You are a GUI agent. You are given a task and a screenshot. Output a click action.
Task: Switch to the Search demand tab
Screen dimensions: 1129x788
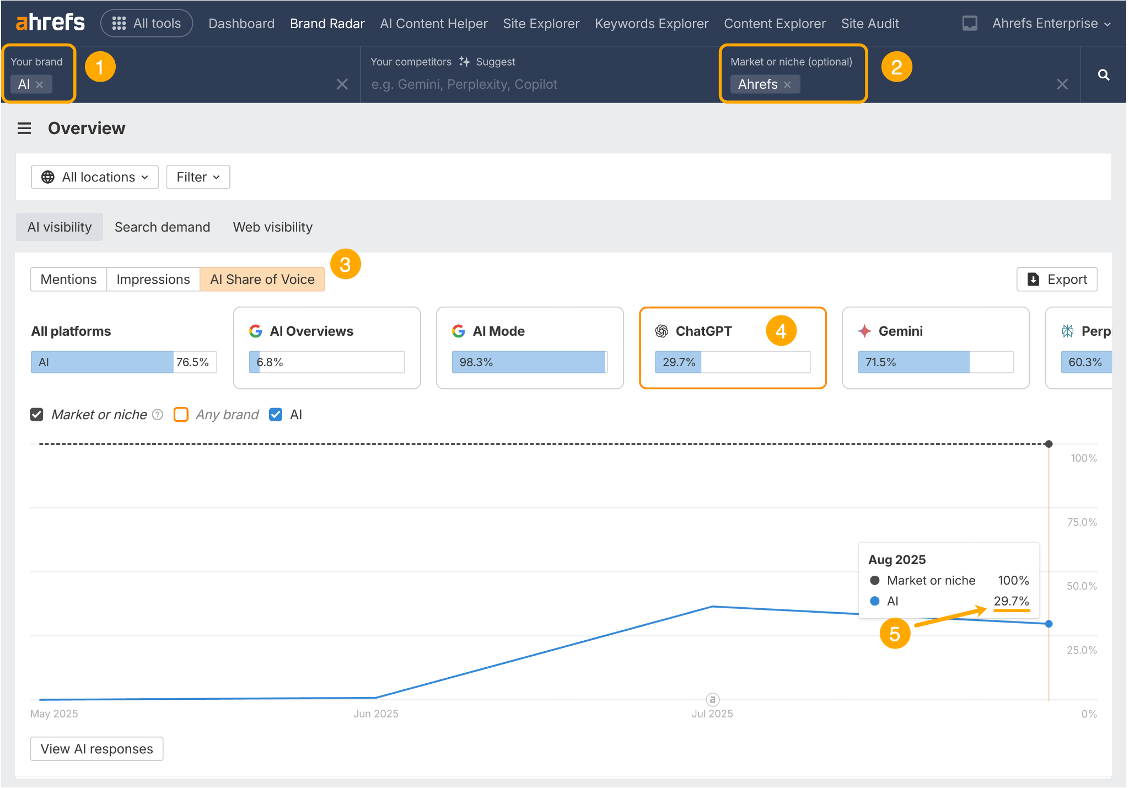tap(162, 227)
